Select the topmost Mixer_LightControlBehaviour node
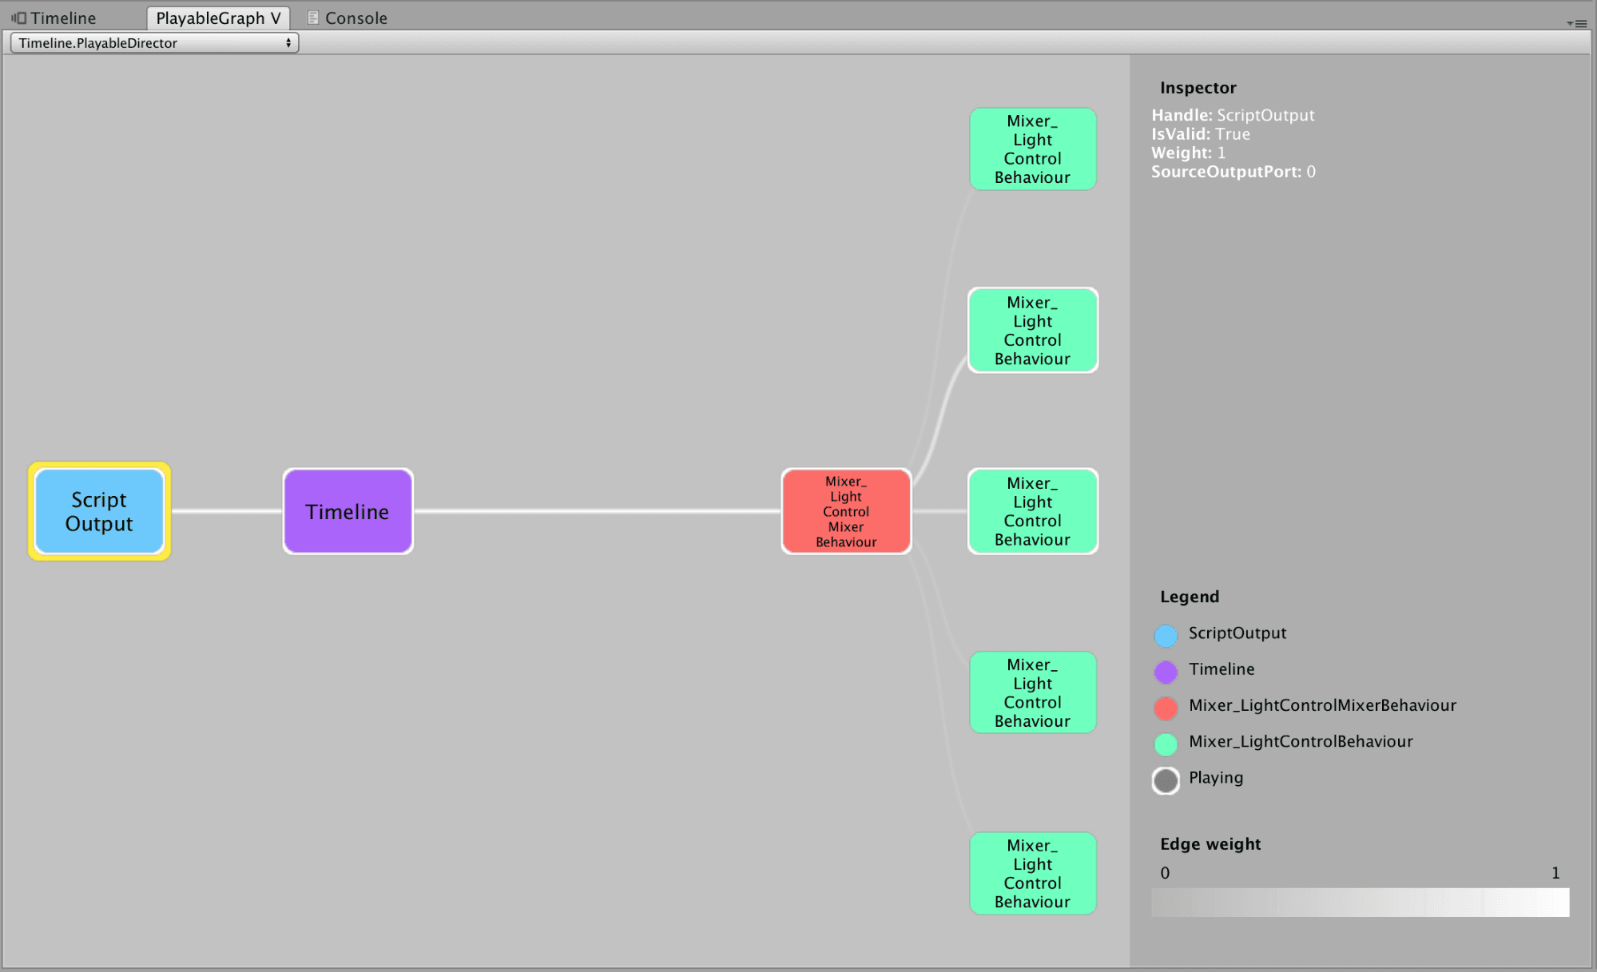 tap(1033, 149)
